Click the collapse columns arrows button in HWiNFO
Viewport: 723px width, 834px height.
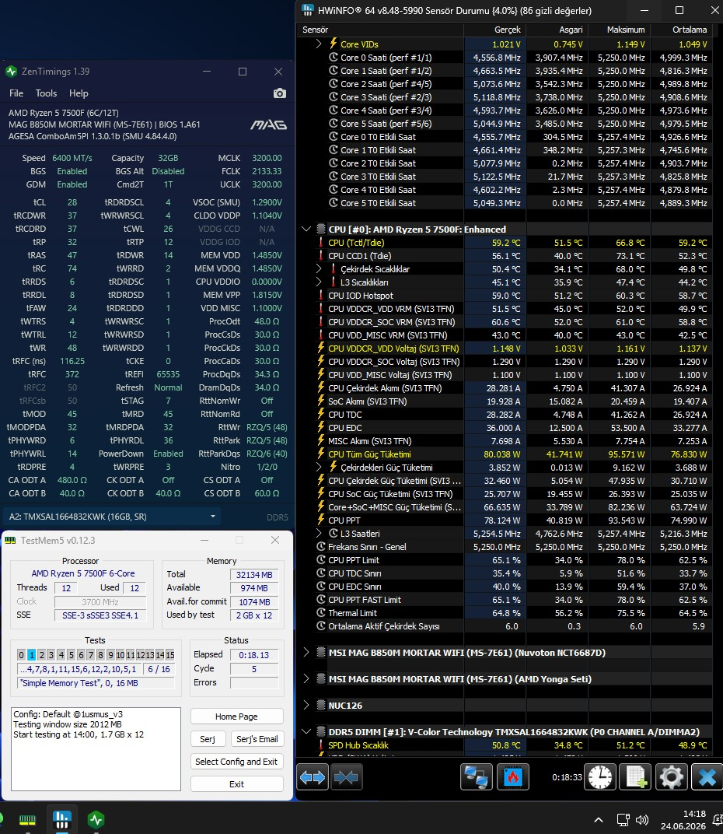[x=346, y=778]
